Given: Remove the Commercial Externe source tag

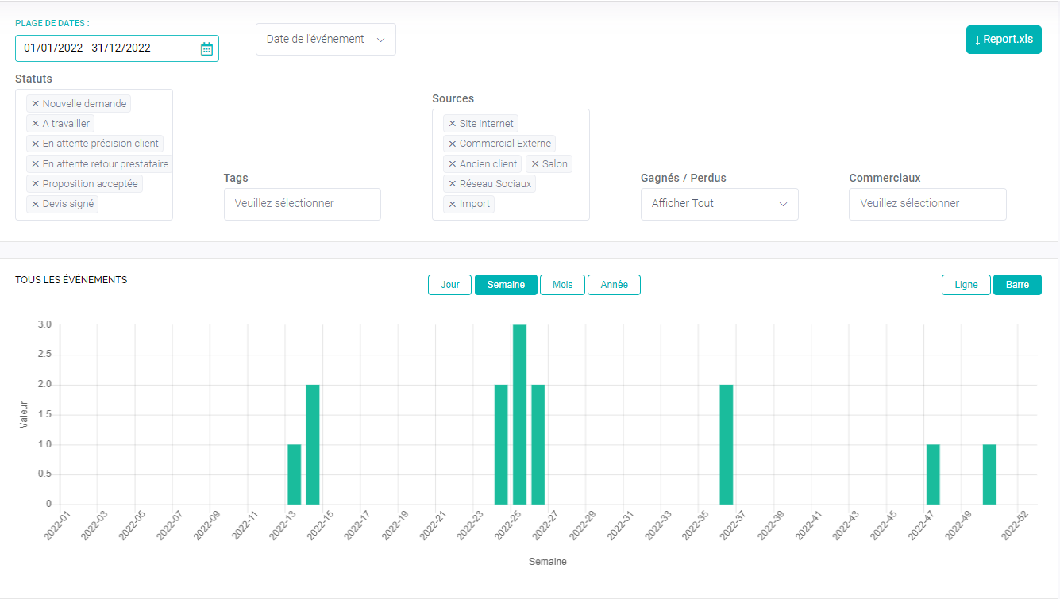Looking at the screenshot, I should pos(452,144).
